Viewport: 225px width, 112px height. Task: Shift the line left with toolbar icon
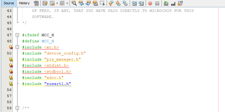[x=134, y=3]
